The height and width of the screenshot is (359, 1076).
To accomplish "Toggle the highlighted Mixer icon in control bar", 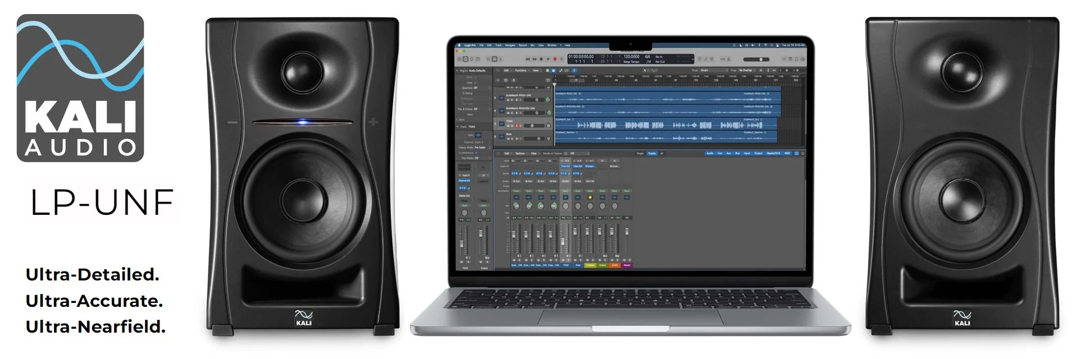I will pos(494,59).
